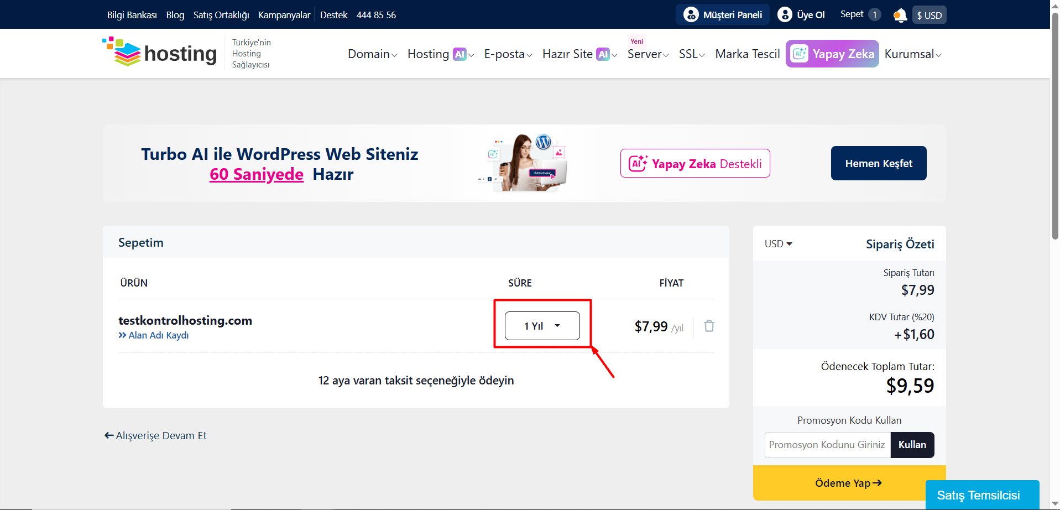Image resolution: width=1060 pixels, height=510 pixels.
Task: Open Bilgi Bankası in the top bar
Action: click(x=132, y=15)
